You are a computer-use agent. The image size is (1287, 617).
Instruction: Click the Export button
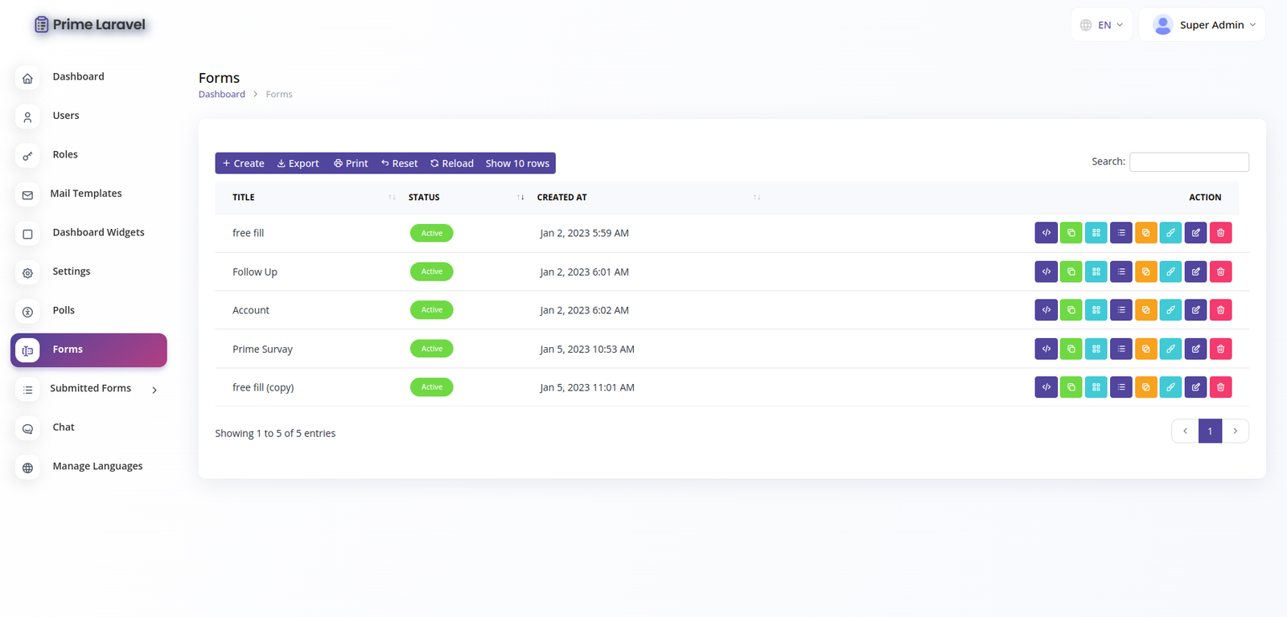pos(298,163)
